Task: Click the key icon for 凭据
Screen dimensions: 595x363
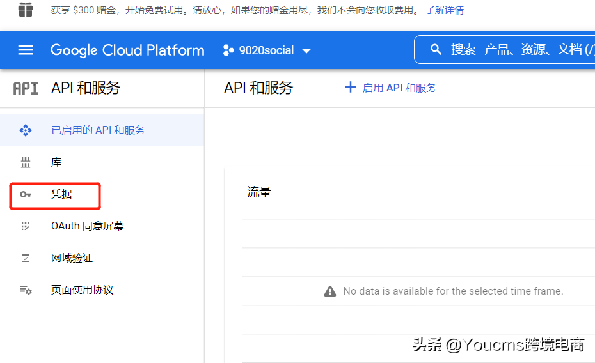Action: 26,194
